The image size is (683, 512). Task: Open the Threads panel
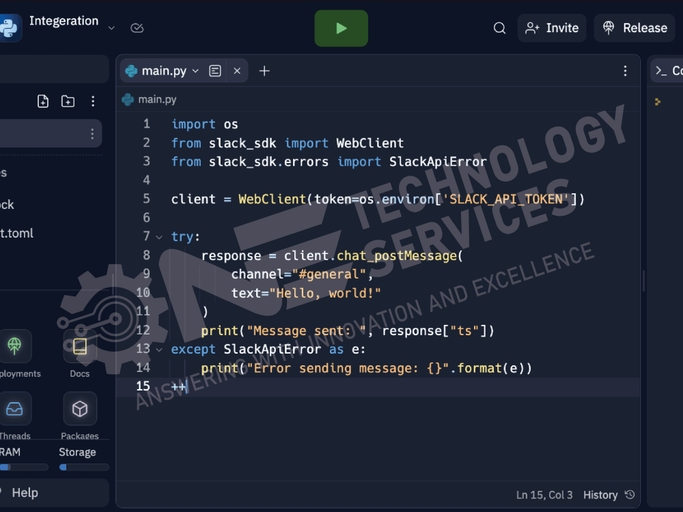pos(15,408)
